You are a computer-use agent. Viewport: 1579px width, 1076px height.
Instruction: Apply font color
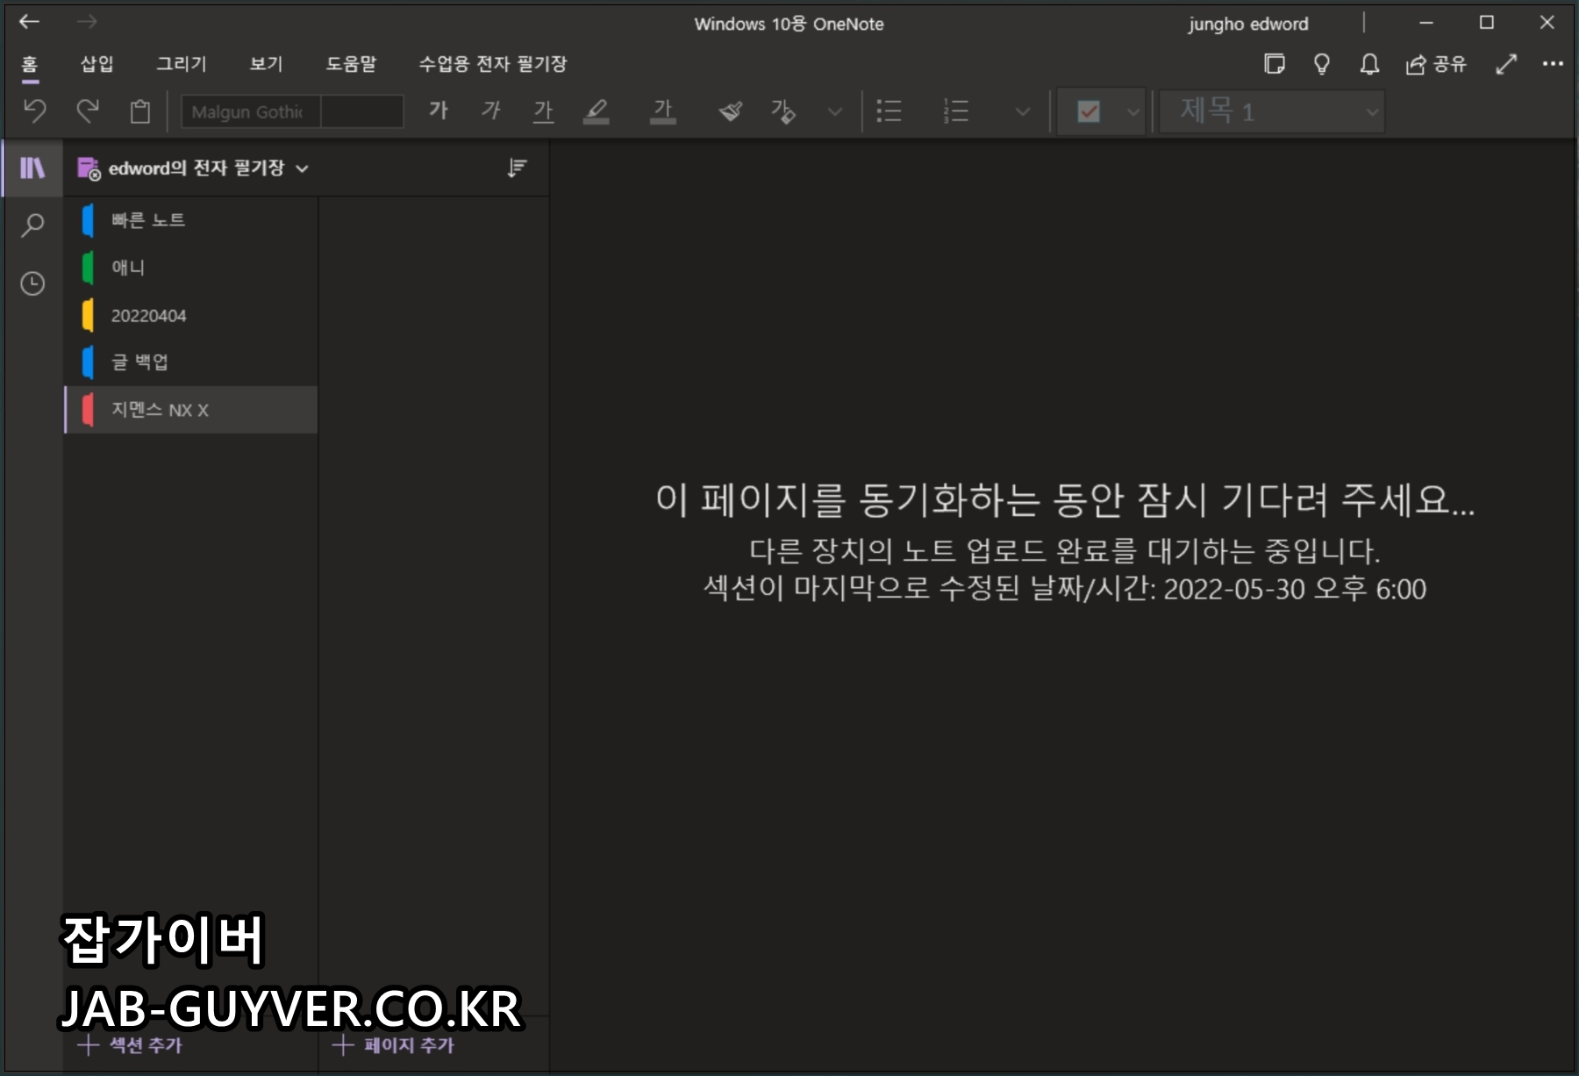point(663,111)
